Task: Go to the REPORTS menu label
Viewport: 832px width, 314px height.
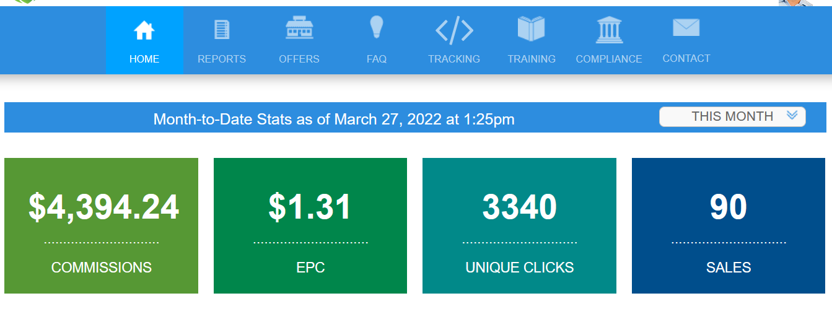Action: pyautogui.click(x=222, y=59)
